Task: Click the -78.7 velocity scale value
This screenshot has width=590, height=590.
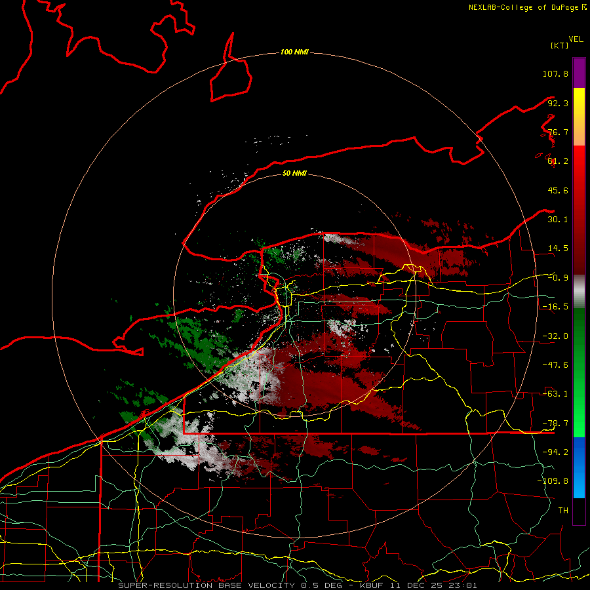Action: (x=555, y=423)
